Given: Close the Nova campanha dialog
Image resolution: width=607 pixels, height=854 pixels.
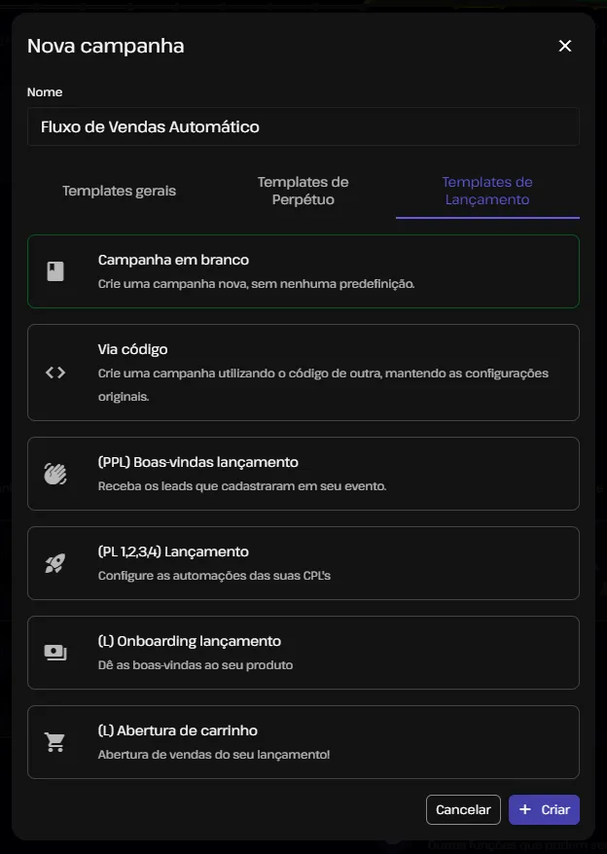Looking at the screenshot, I should (x=565, y=46).
